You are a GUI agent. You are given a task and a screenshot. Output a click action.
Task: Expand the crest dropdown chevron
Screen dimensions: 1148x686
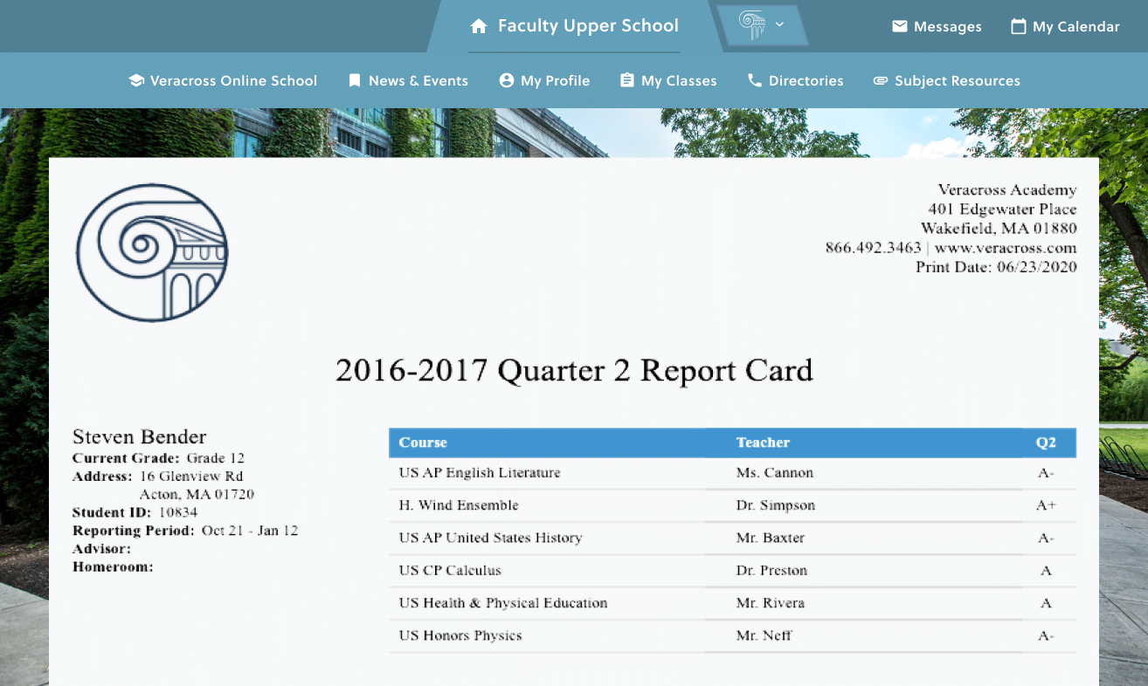click(x=779, y=24)
